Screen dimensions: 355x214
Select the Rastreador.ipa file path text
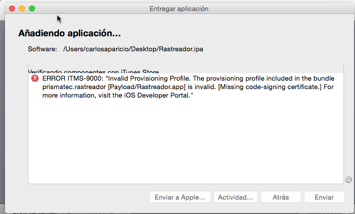[x=133, y=49]
